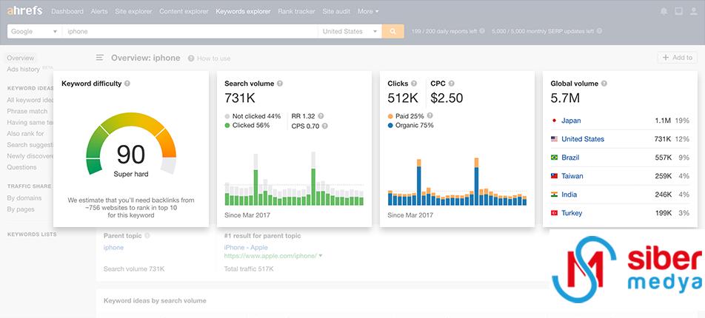Image resolution: width=705 pixels, height=318 pixels.
Task: Click the ahrefs logo
Action: pos(24,11)
